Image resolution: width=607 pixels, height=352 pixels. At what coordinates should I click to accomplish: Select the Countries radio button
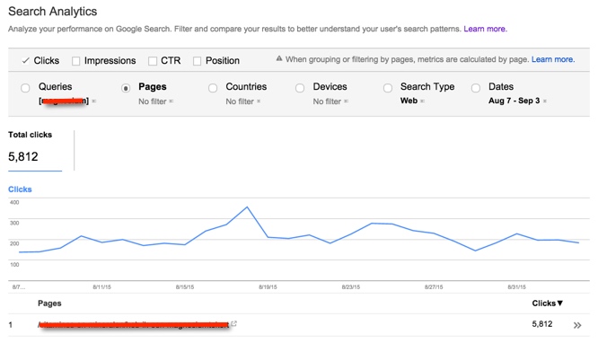213,88
